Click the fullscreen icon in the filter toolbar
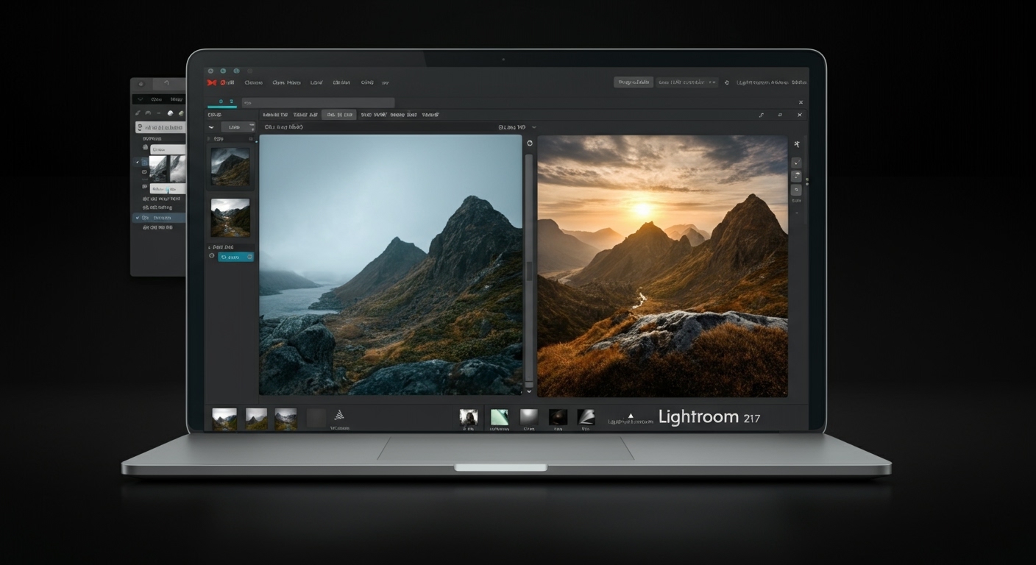The image size is (1036, 565). tap(780, 115)
